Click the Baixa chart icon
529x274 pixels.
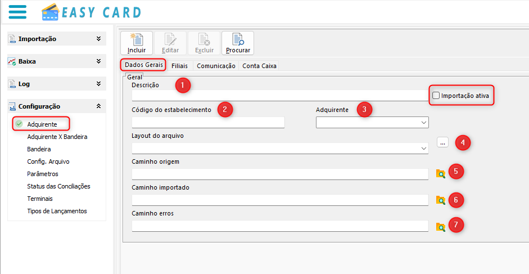pos(12,61)
